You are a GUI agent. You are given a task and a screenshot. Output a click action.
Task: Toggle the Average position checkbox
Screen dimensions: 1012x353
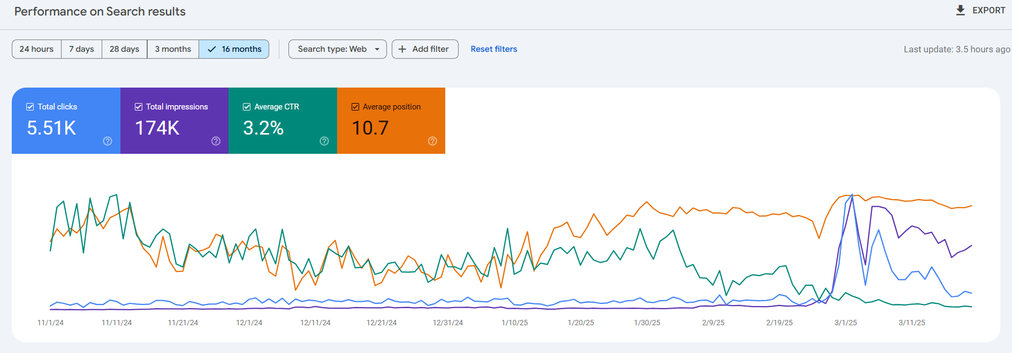(x=355, y=107)
